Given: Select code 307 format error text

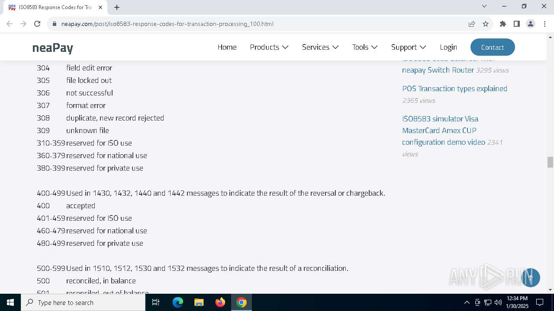Looking at the screenshot, I should pyautogui.click(x=86, y=105).
